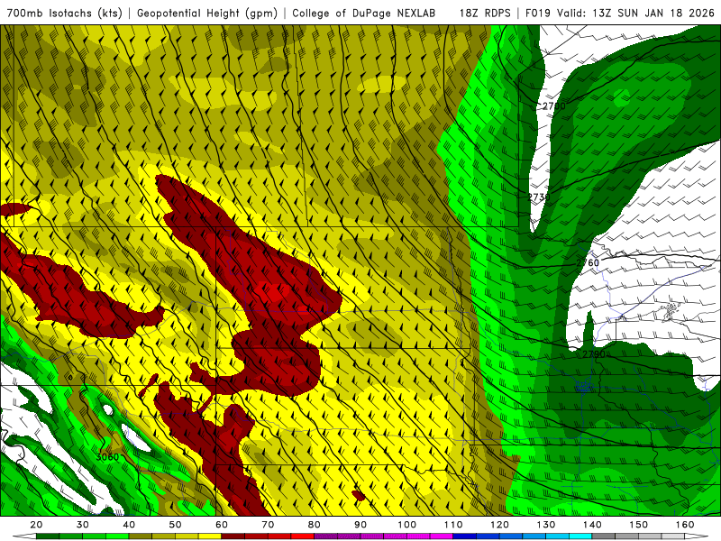The image size is (721, 541).
Task: Click the 3060 height contour label
Action: [x=107, y=457]
